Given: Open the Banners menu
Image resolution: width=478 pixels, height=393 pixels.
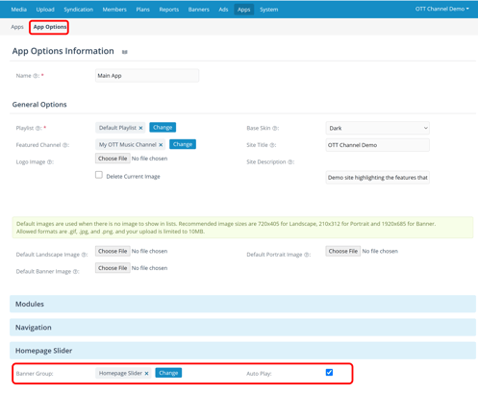Looking at the screenshot, I should pyautogui.click(x=199, y=10).
